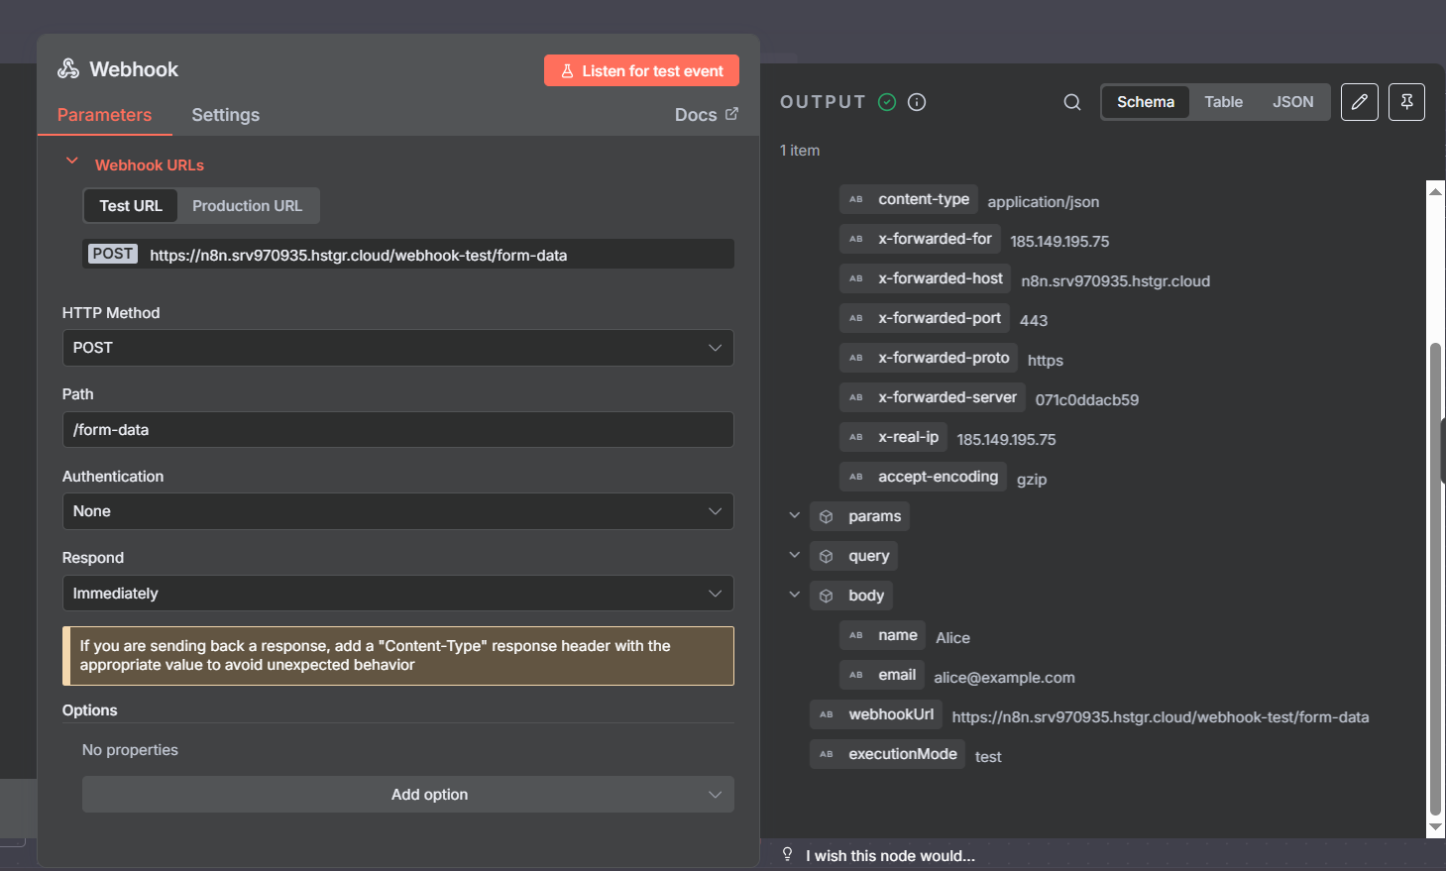The width and height of the screenshot is (1446, 871).
Task: Pin the output data with pin icon
Action: click(x=1405, y=102)
